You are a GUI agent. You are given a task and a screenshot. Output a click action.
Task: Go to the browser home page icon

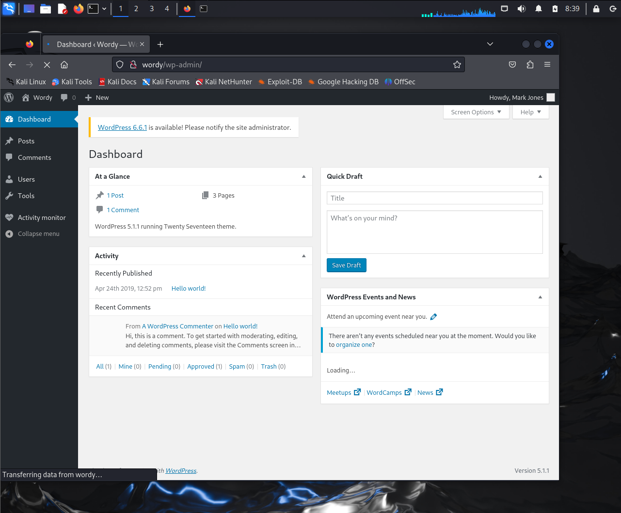pyautogui.click(x=64, y=64)
